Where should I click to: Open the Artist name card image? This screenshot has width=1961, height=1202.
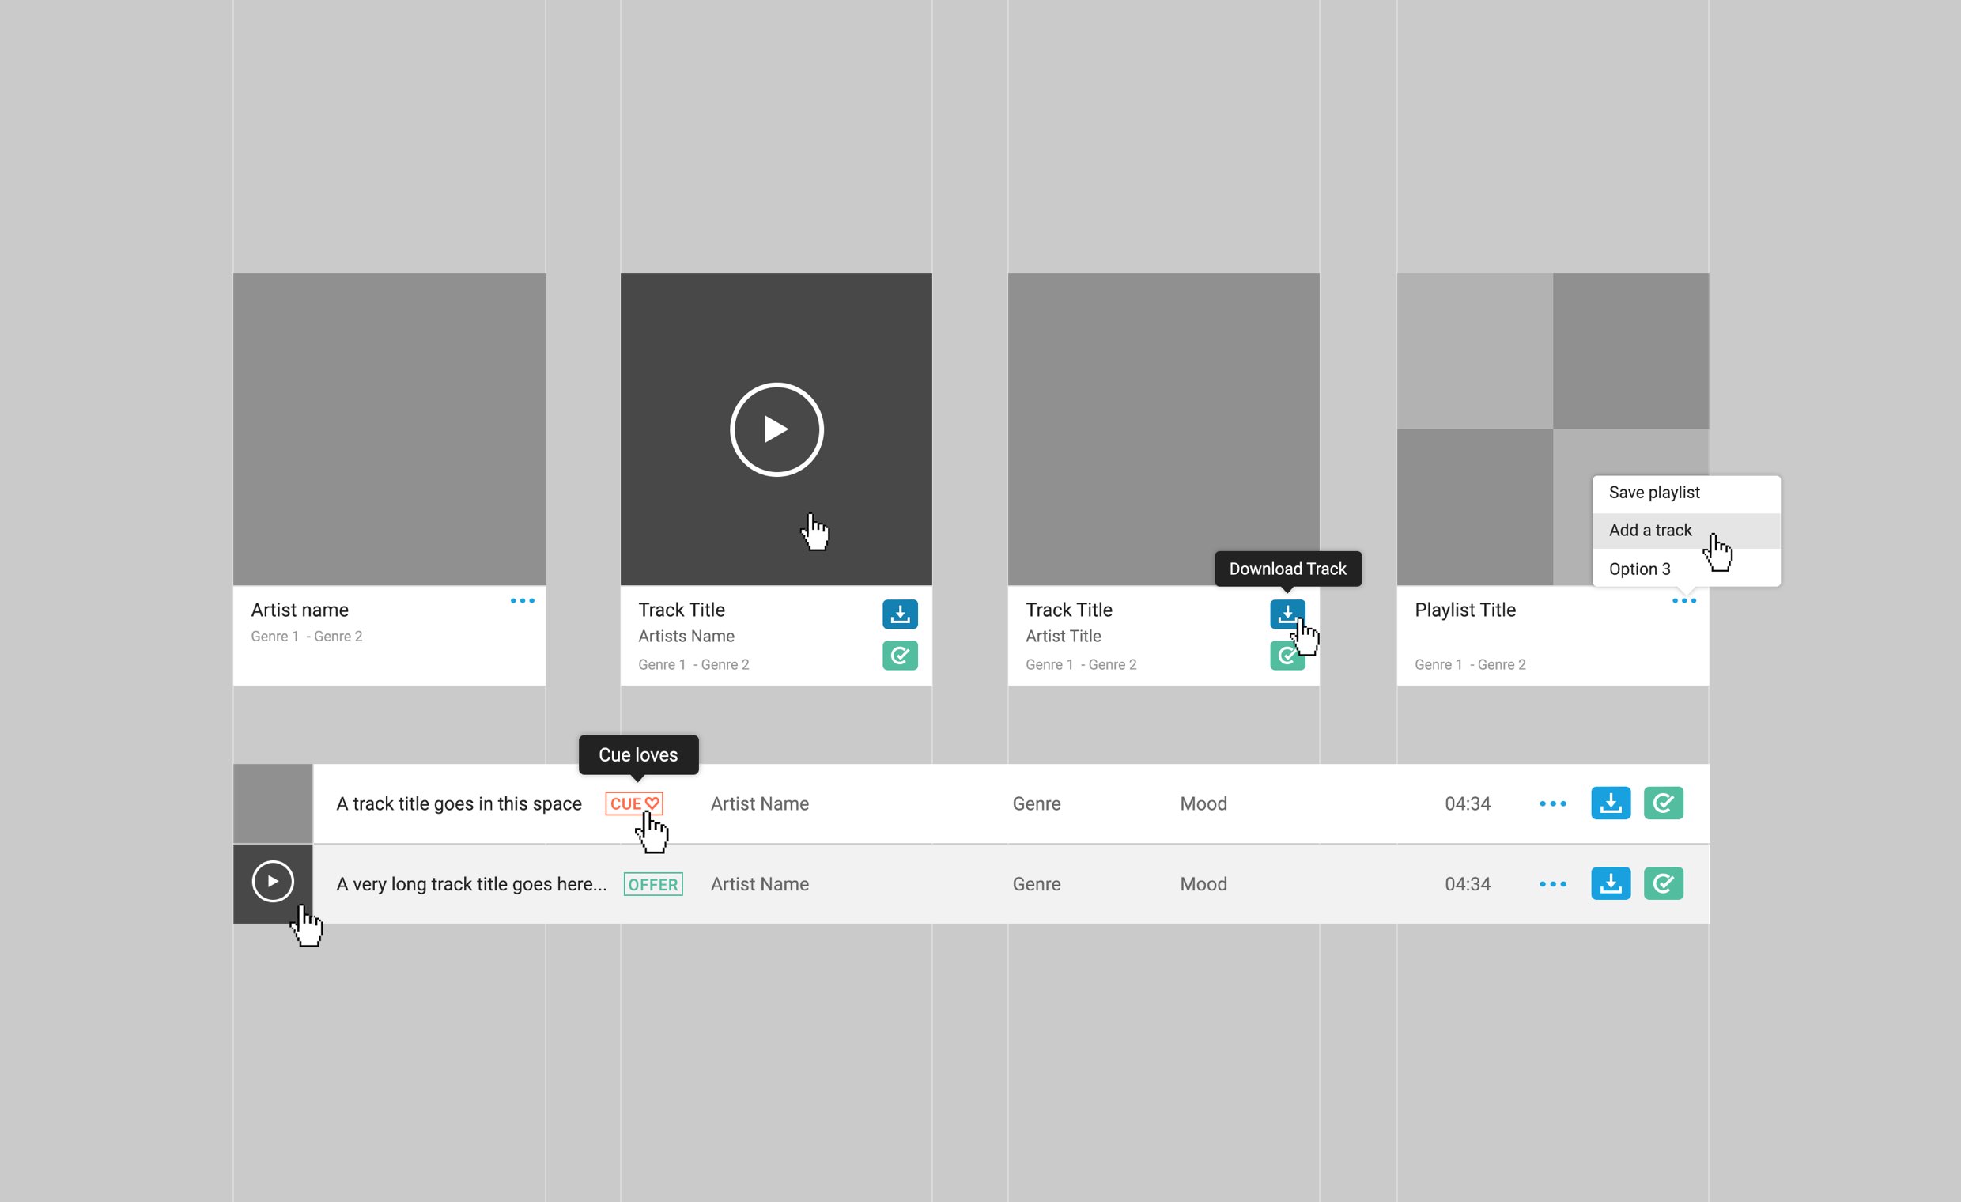pyautogui.click(x=389, y=430)
